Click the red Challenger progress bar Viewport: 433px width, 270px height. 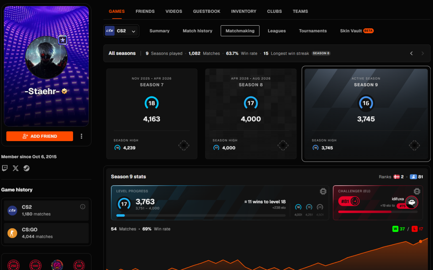tap(378, 212)
